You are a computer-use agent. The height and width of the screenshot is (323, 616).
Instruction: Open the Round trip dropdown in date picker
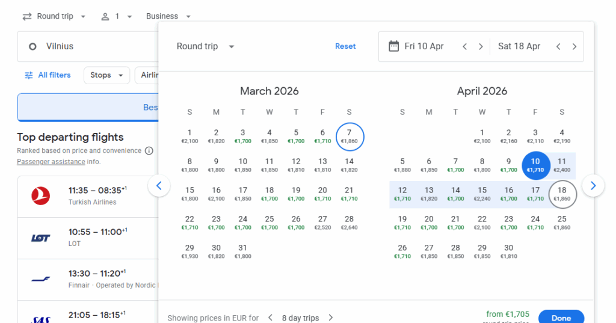pos(205,46)
